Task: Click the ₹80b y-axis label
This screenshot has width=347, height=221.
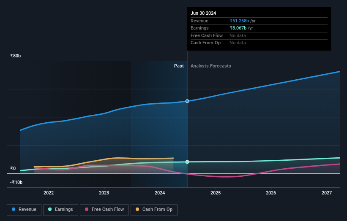Action: click(16, 56)
